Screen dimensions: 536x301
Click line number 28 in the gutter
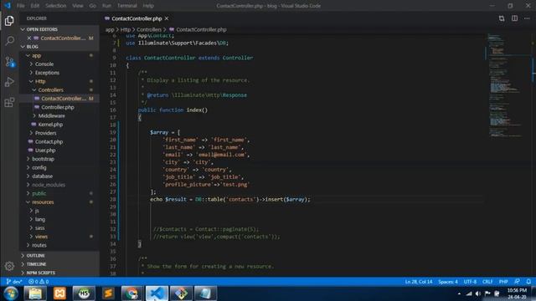click(x=113, y=199)
